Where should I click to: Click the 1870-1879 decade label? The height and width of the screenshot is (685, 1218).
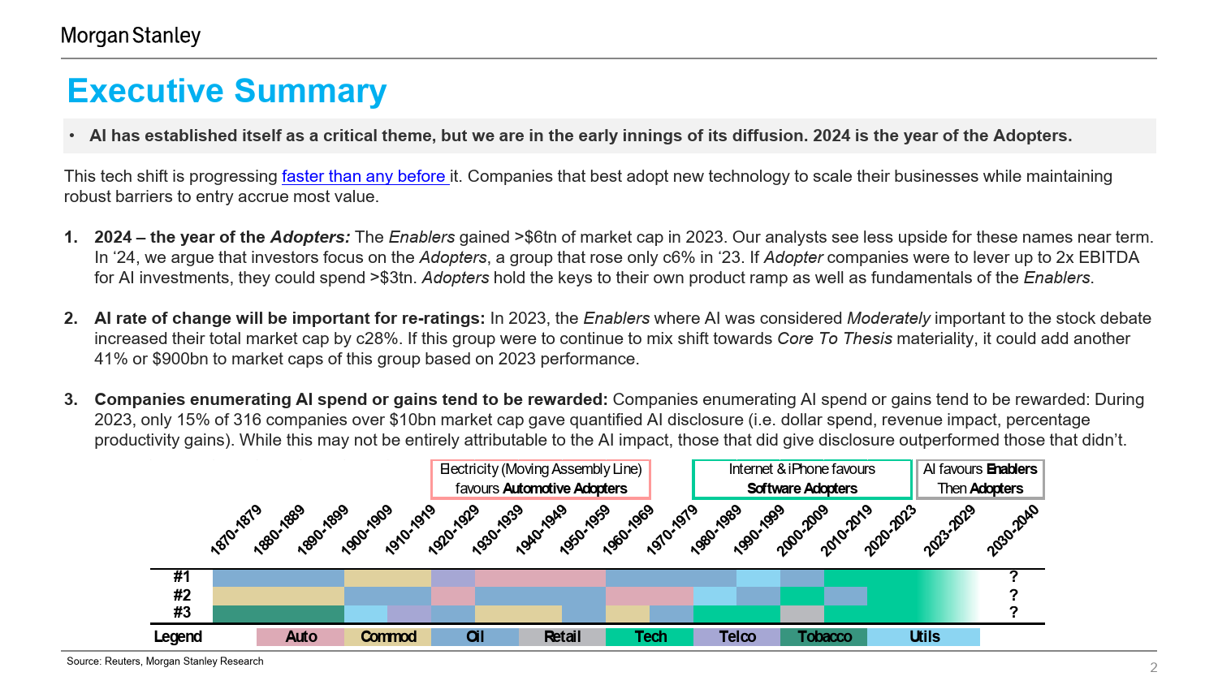click(x=236, y=530)
